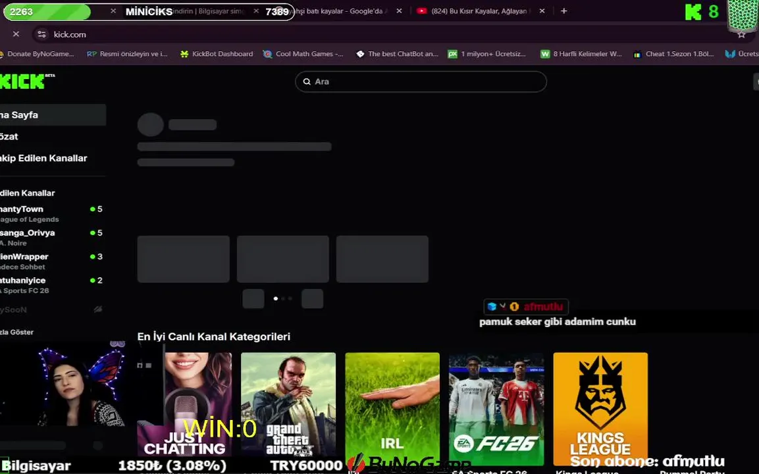Open 'Takip Edilen Kanallar' sidebar item

[52, 158]
